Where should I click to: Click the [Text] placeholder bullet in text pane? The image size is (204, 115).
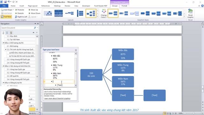pyautogui.click(x=60, y=85)
